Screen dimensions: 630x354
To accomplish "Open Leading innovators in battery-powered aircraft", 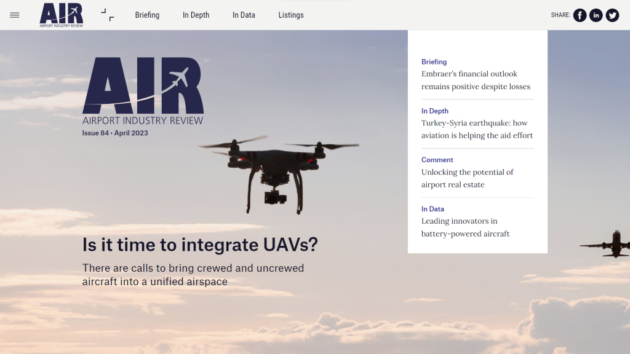I will pos(465,227).
